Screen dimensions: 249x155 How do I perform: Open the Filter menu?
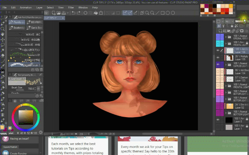pos(71,7)
